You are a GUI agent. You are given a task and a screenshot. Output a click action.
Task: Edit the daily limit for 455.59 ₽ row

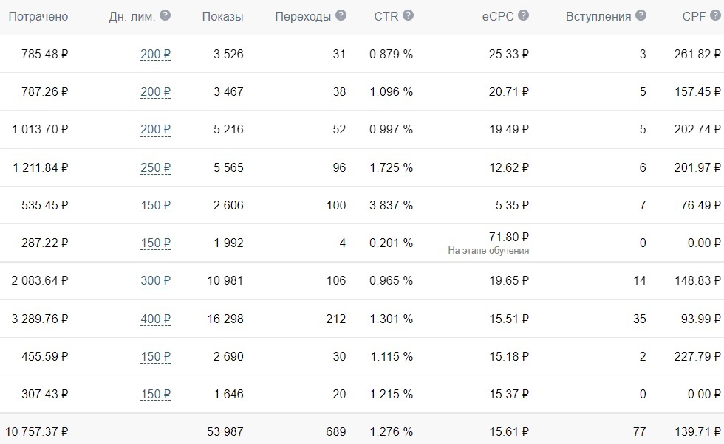156,356
